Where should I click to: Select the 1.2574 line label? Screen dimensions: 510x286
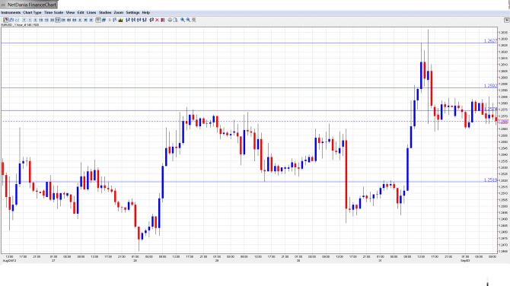pyautogui.click(x=491, y=109)
